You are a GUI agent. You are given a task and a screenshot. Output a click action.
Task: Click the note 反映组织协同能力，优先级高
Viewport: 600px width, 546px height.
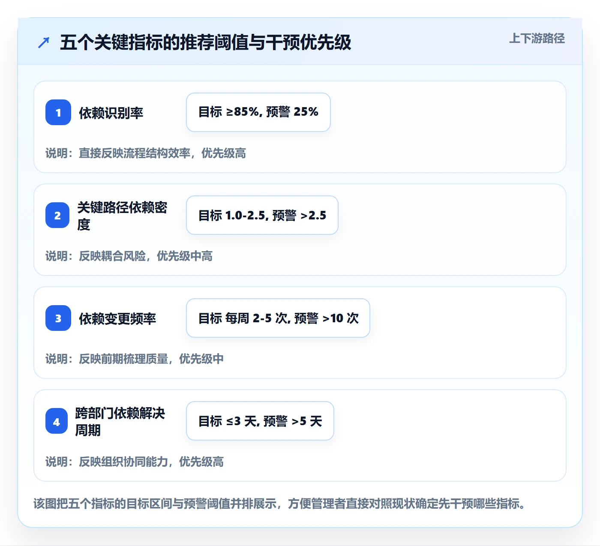[x=151, y=462]
